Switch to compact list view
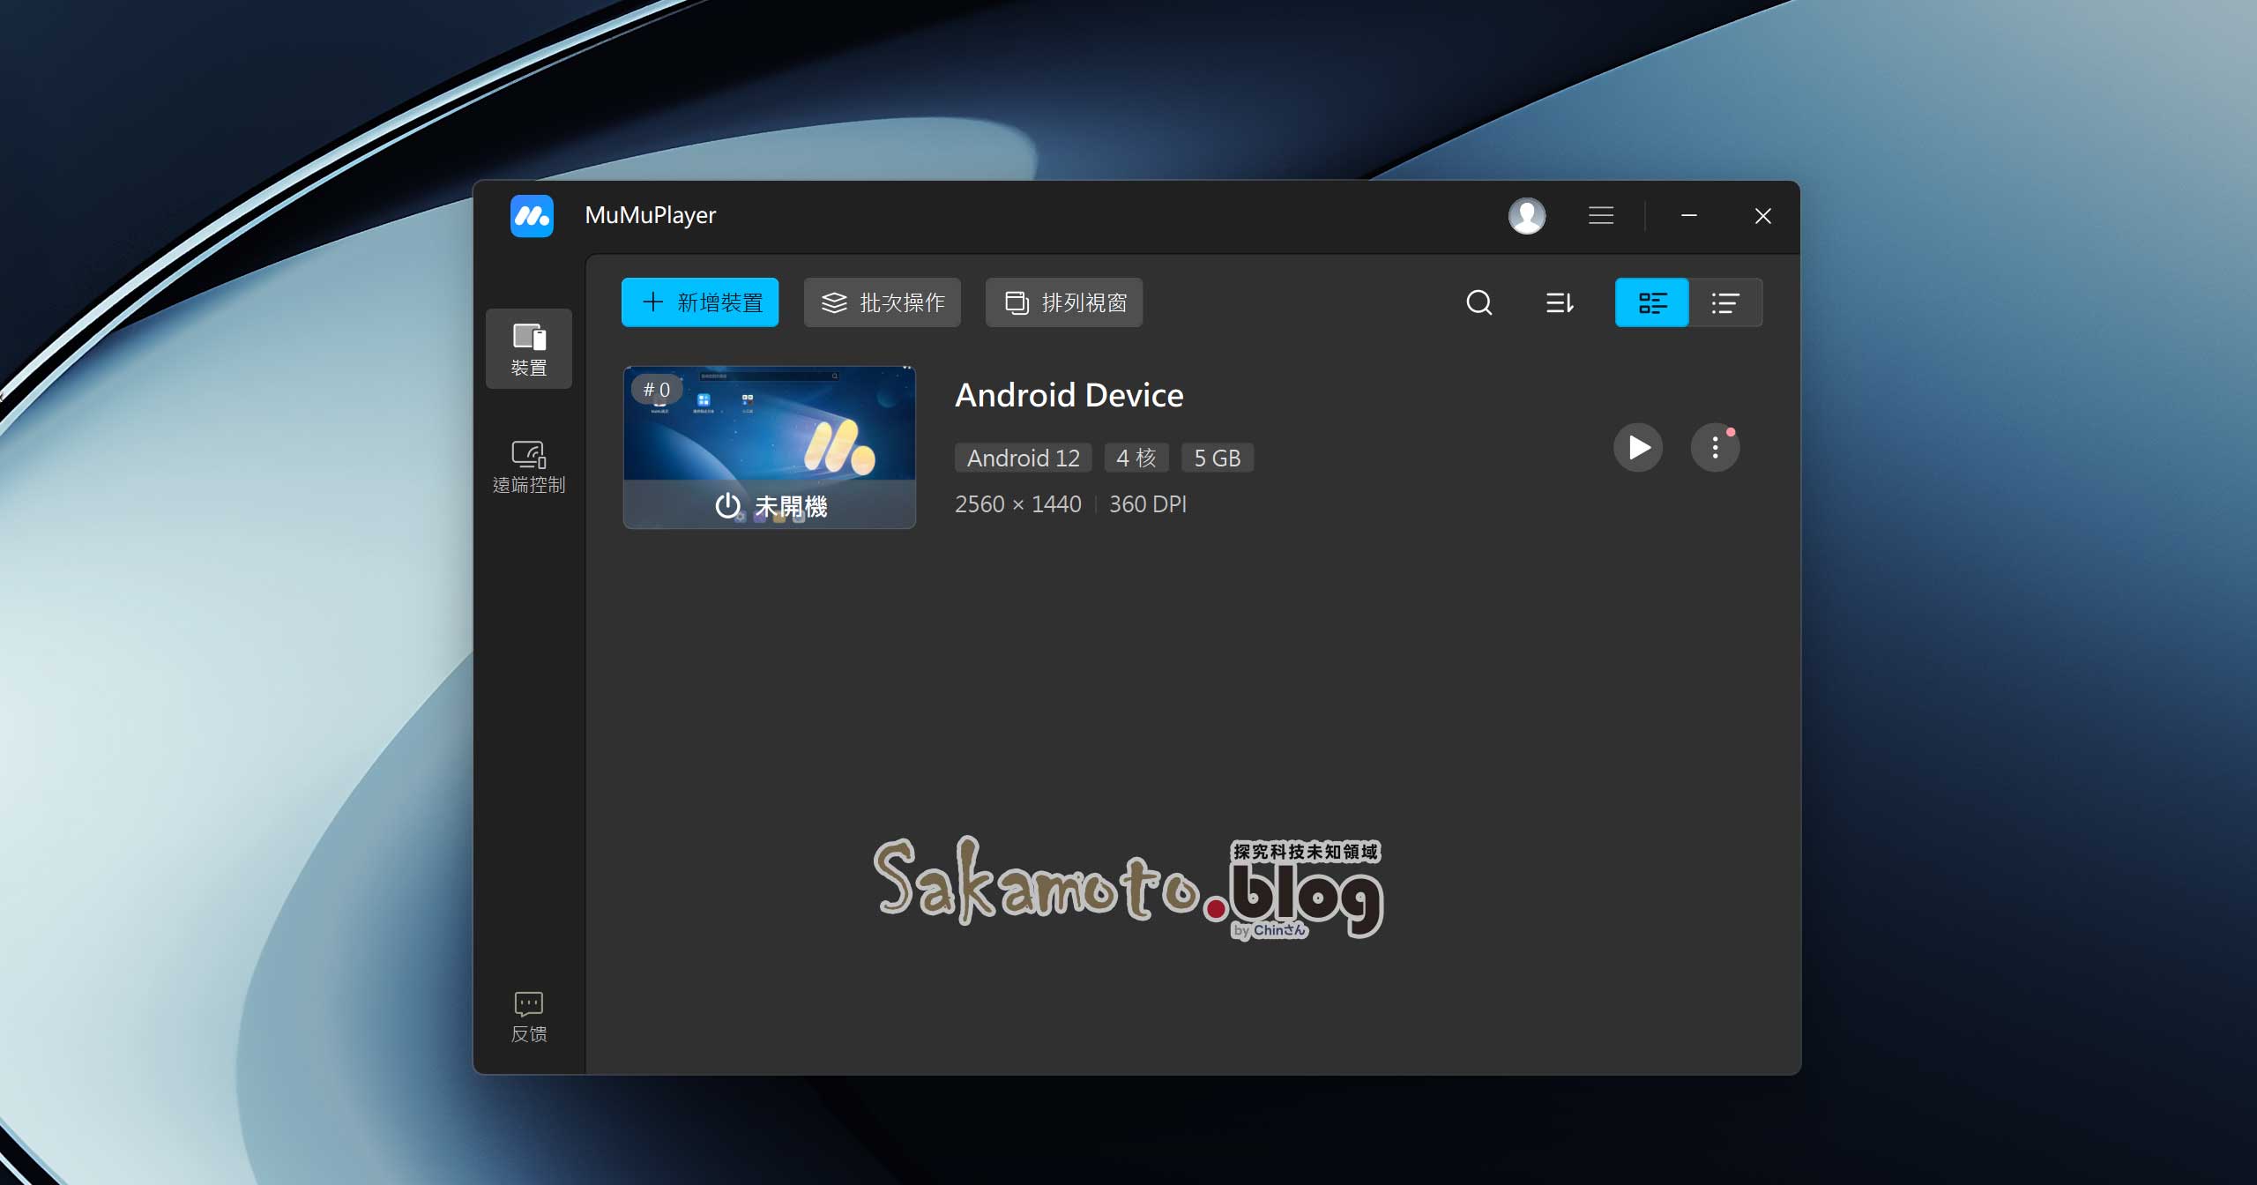This screenshot has height=1185, width=2257. tap(1726, 302)
